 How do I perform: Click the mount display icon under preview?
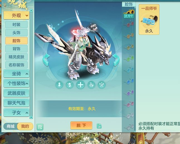click(91, 85)
